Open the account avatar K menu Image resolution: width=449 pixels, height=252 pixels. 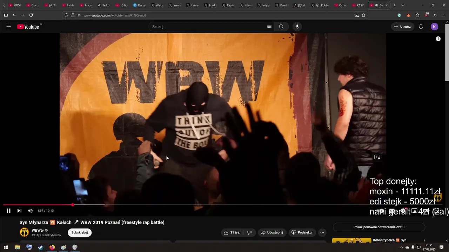click(434, 27)
